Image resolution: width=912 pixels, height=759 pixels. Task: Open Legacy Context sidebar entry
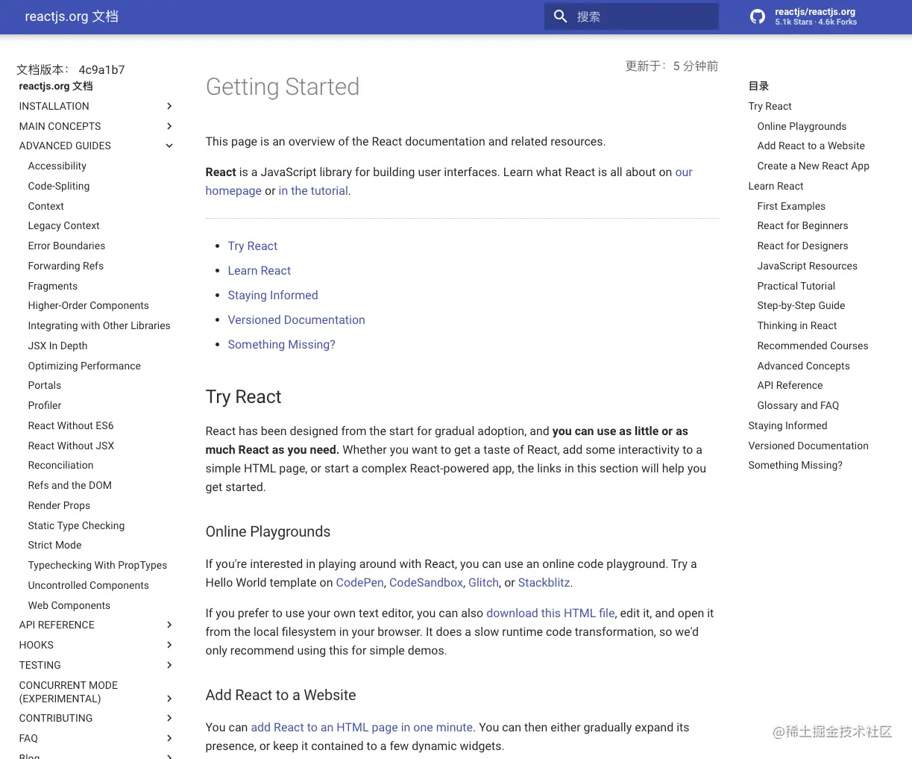(63, 225)
